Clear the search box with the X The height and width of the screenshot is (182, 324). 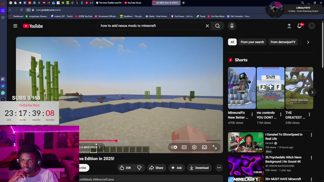207,26
